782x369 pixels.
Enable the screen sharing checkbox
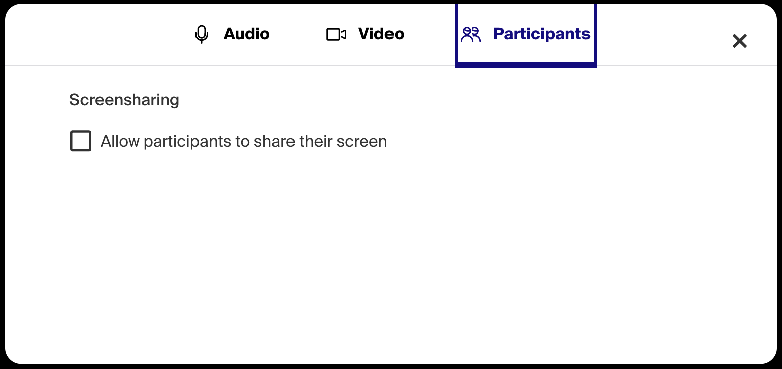point(81,141)
